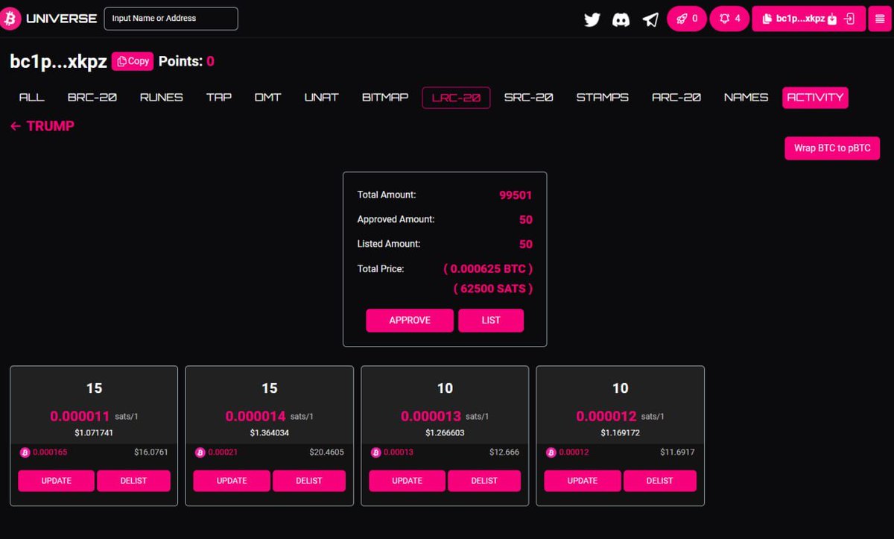The width and height of the screenshot is (894, 539).
Task: Click the $11.6917 total value
Action: (x=678, y=453)
